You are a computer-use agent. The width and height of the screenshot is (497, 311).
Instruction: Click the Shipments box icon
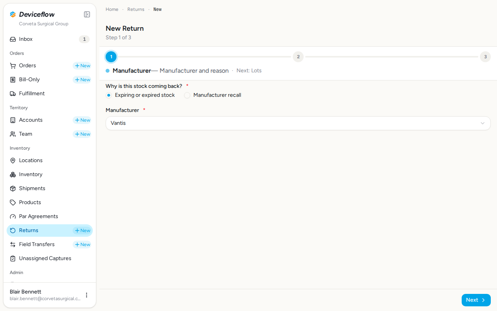click(13, 189)
